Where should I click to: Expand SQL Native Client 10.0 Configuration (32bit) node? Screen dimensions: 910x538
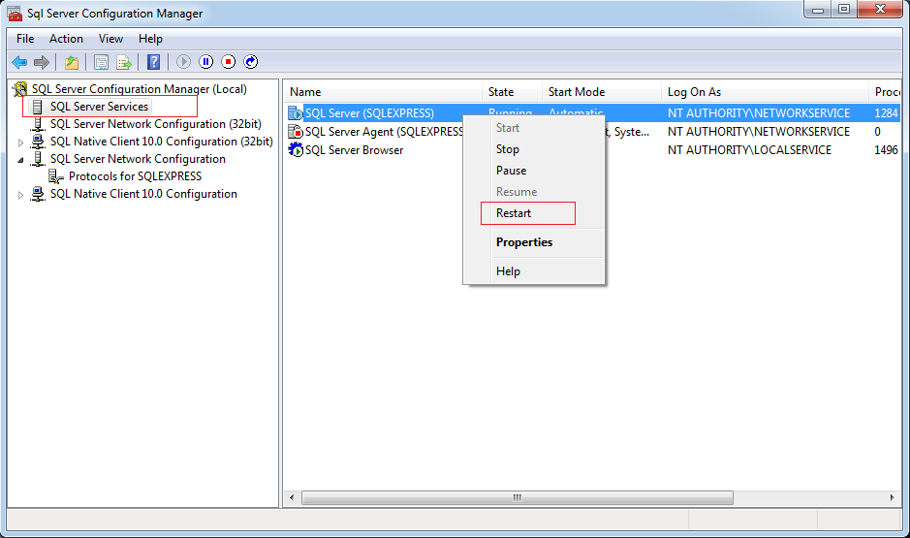(x=21, y=142)
